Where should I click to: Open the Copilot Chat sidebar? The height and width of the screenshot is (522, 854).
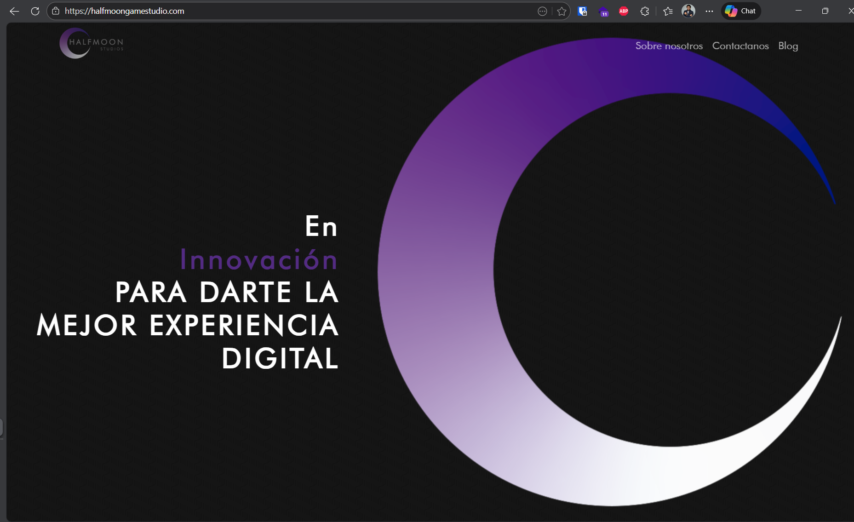click(x=740, y=11)
